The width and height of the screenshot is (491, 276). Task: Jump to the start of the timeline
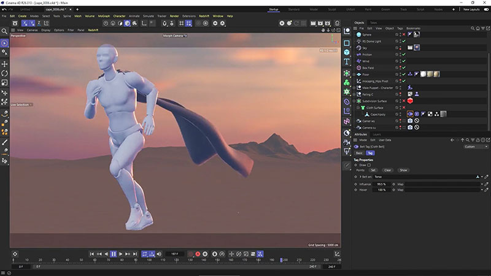point(92,254)
